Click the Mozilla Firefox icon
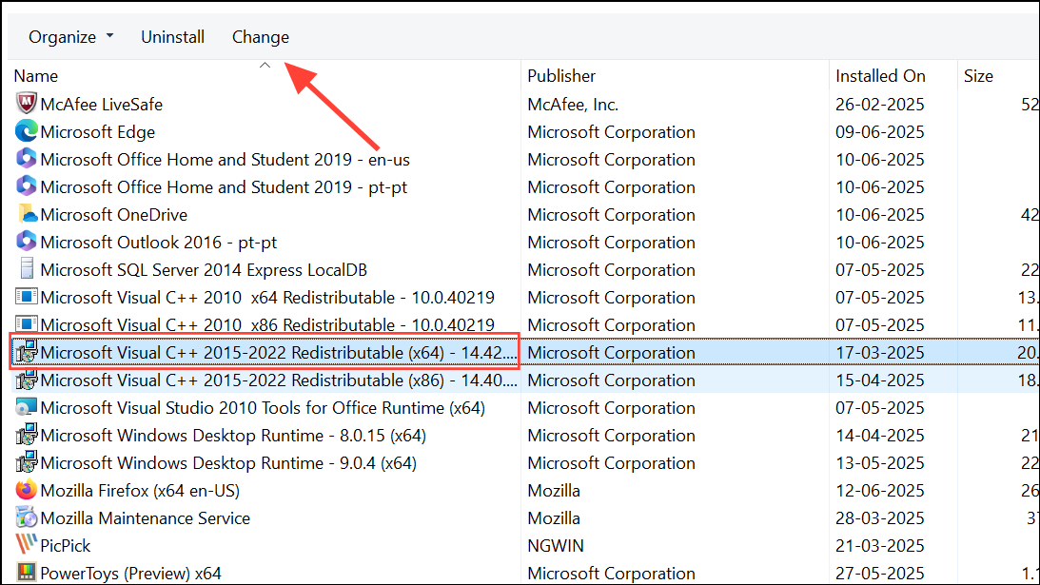This screenshot has height=585, width=1040. 26,490
